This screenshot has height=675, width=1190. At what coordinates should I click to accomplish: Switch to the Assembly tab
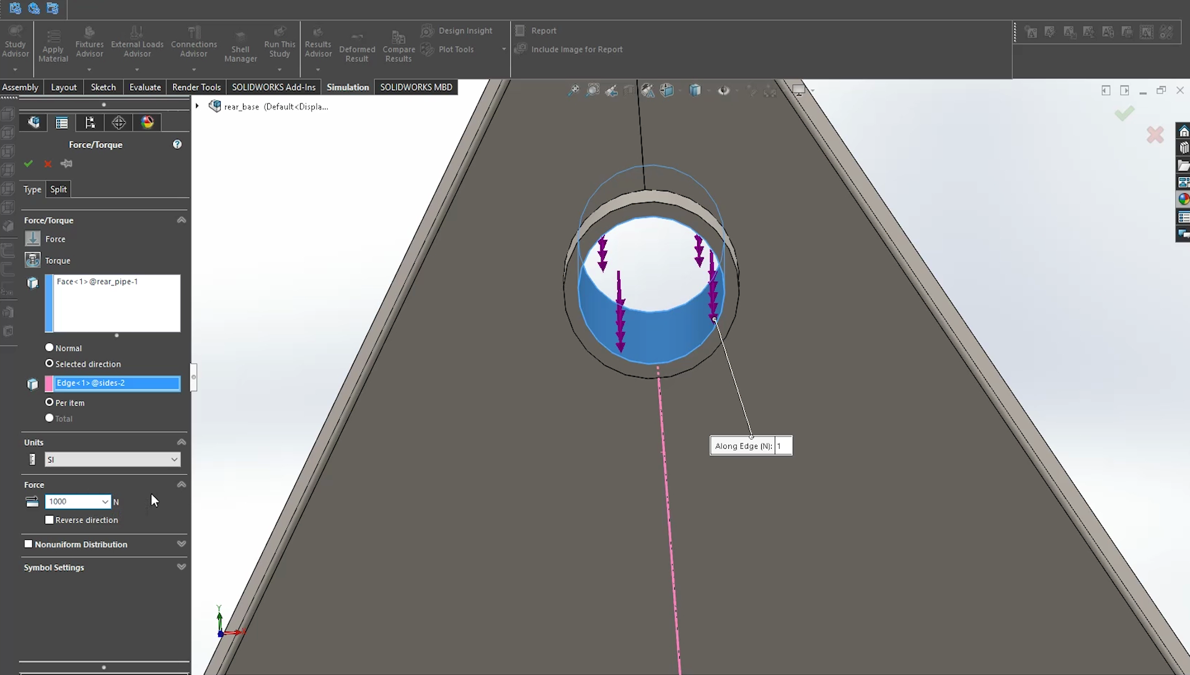(x=20, y=87)
